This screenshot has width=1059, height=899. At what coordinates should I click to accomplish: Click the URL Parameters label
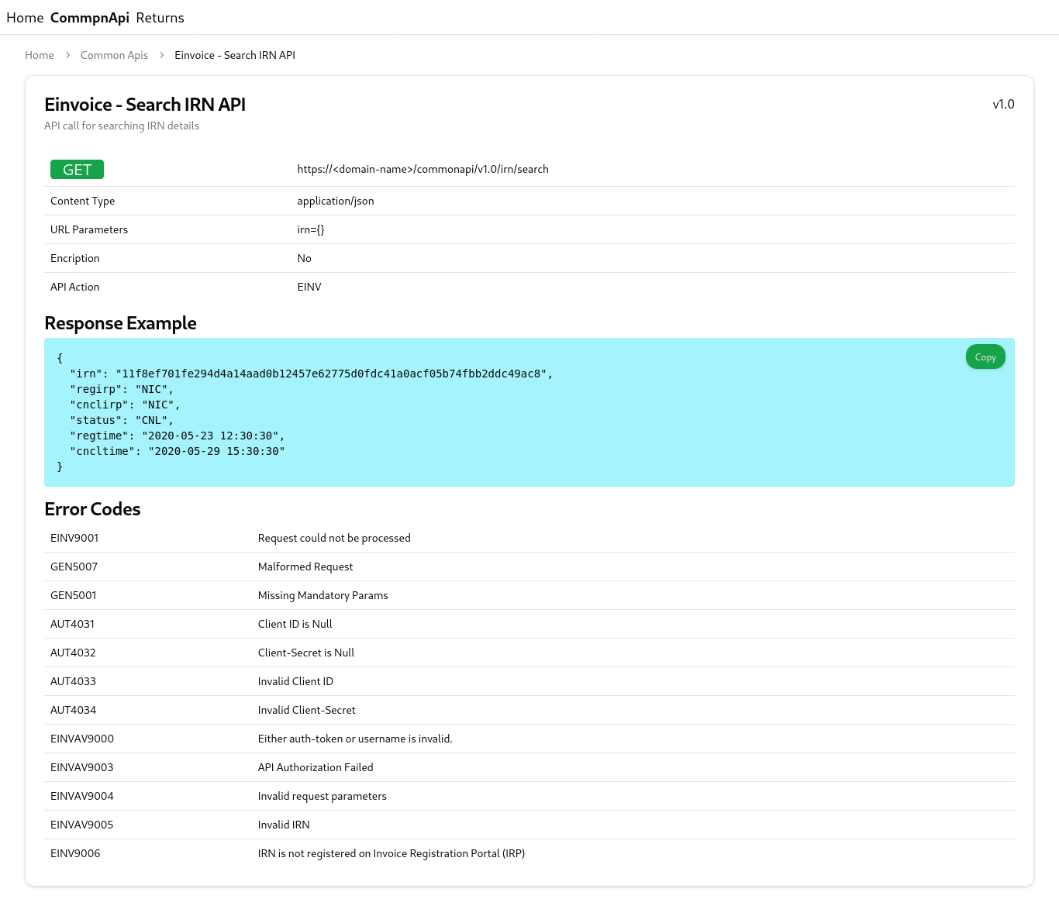pos(89,229)
